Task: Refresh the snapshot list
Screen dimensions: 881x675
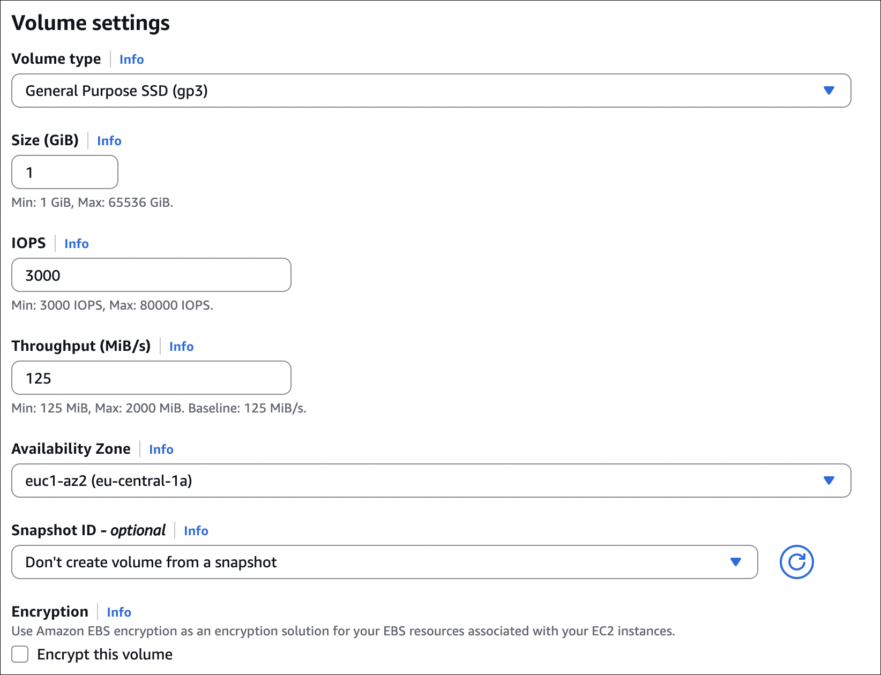Action: tap(796, 562)
